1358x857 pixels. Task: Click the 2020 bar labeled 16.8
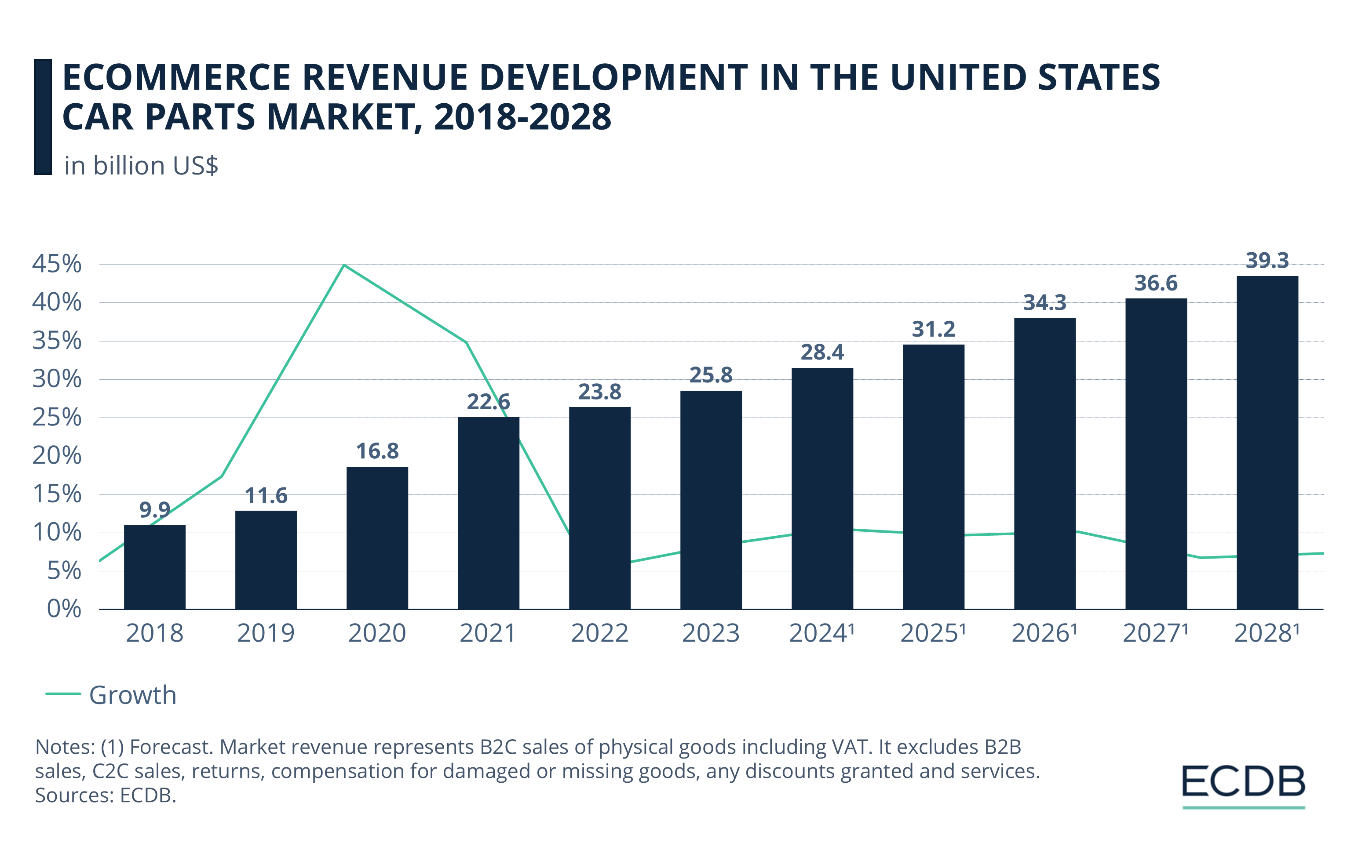[377, 537]
